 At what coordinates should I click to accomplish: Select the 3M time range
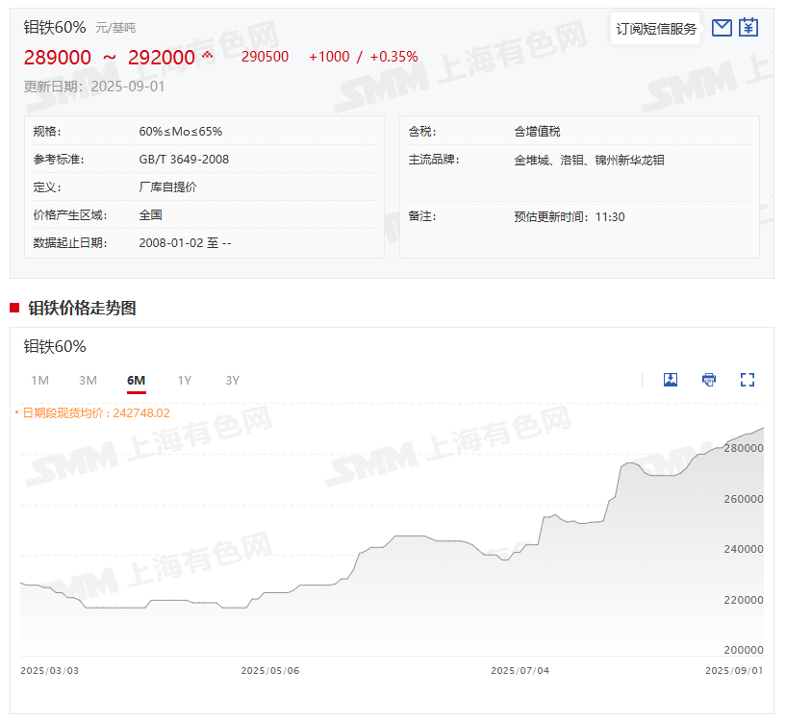[x=88, y=381]
